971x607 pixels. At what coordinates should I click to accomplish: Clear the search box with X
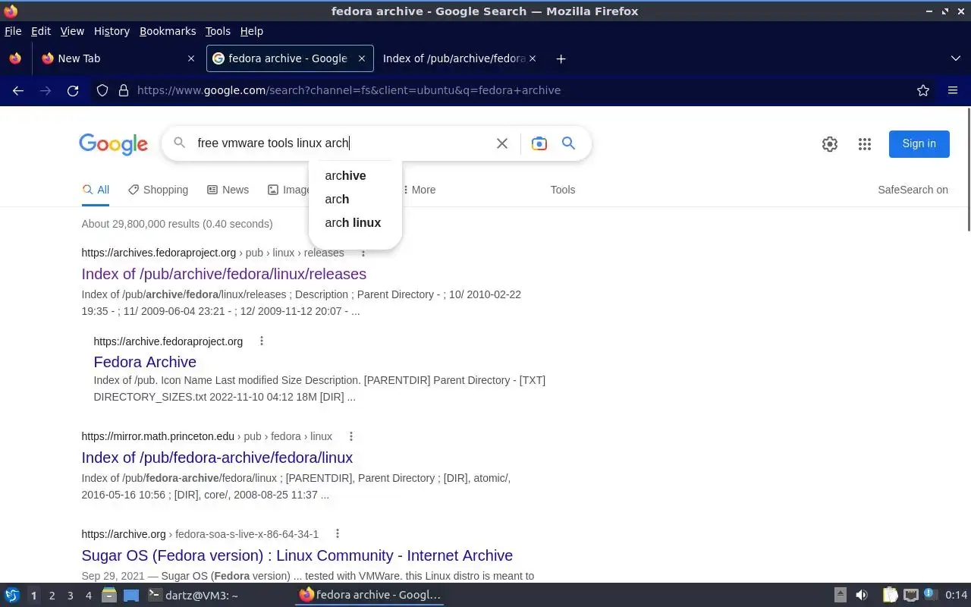click(502, 143)
